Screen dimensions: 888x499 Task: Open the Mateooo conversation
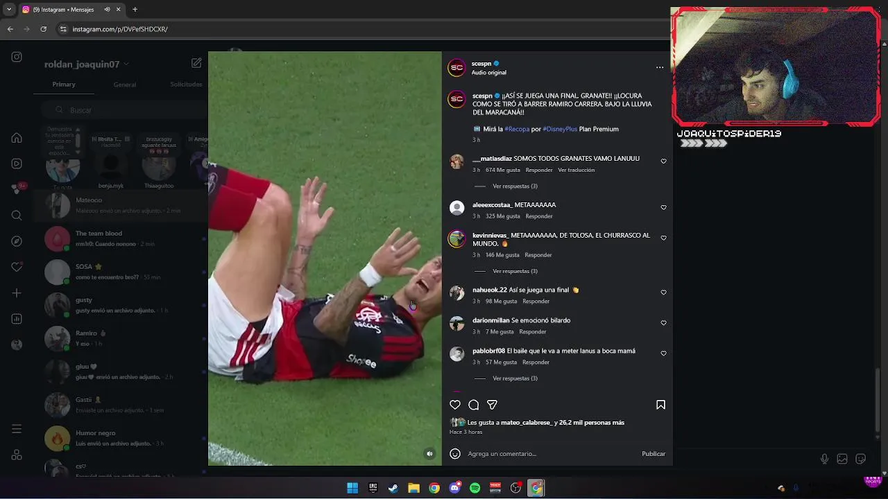coord(121,205)
